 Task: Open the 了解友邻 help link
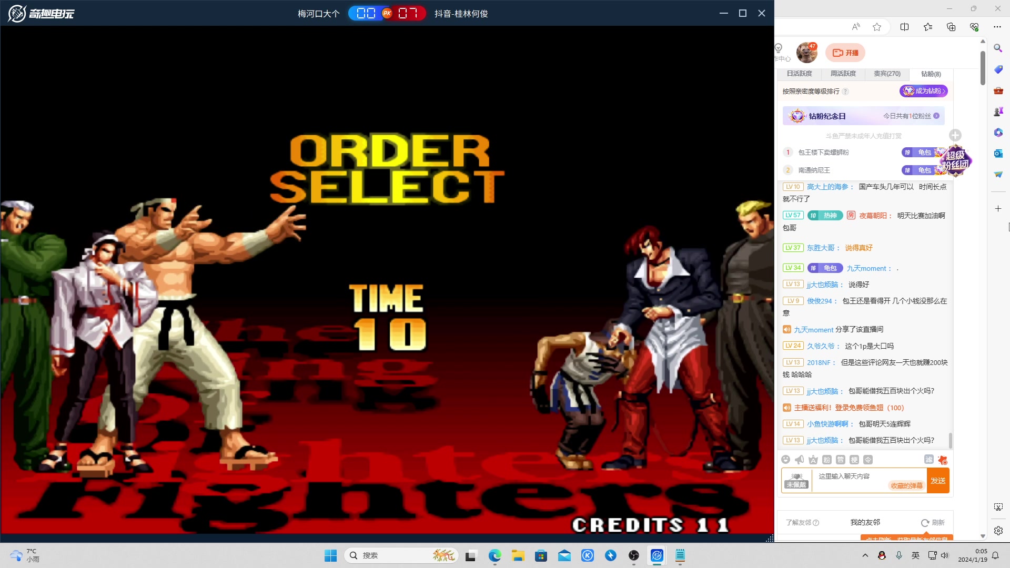pos(802,523)
